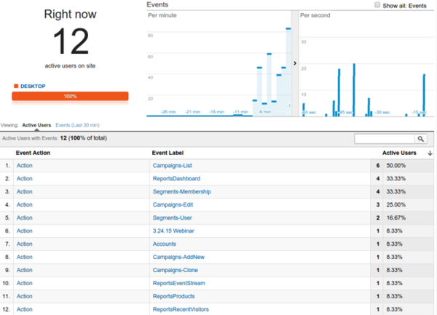This screenshot has width=437, height=315.
Task: Enable the Show all Events checkbox
Action: 376,5
